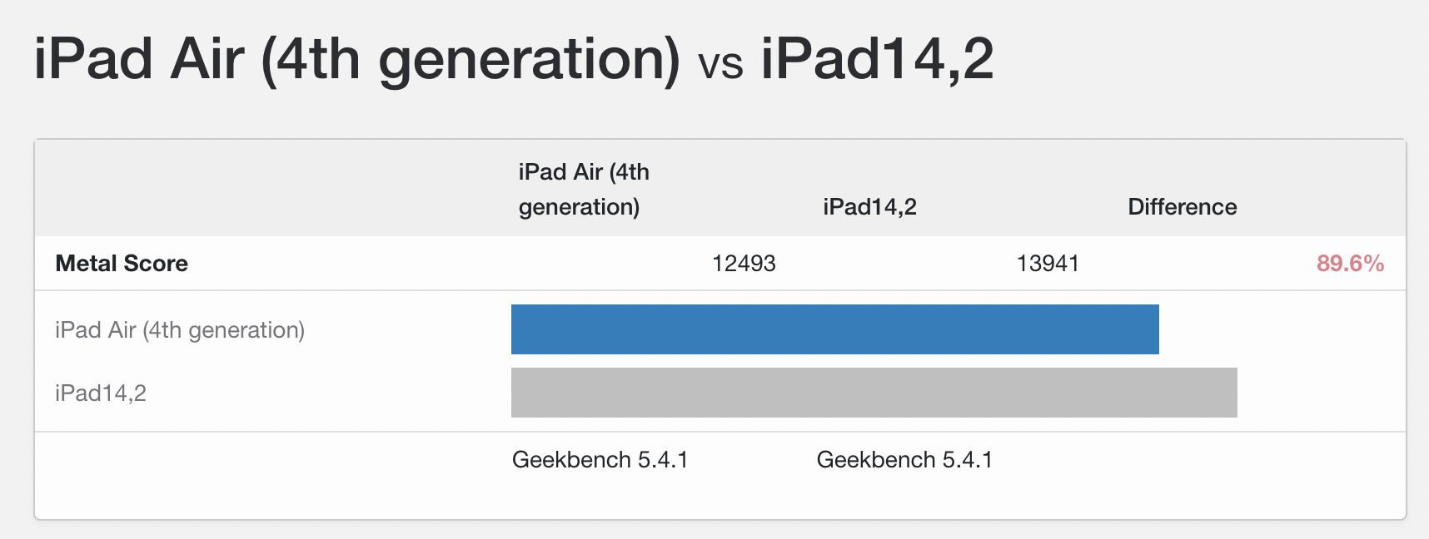Screen dimensions: 1429x539
Task: Click gray 'iPad14,2' bar label
Action: [101, 393]
